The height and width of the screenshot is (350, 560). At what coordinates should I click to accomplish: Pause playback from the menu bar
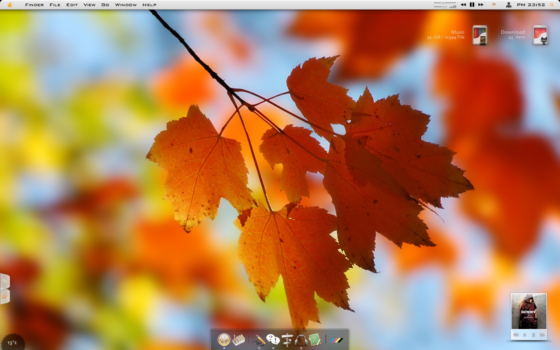(472, 5)
